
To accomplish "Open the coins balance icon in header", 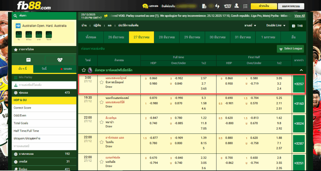I will tap(204, 6).
